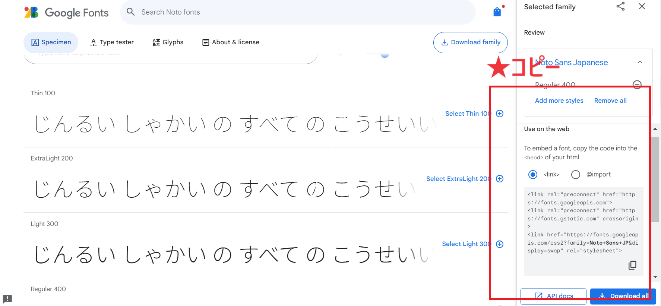Select the <link> embed option
661x306 pixels.
point(533,175)
